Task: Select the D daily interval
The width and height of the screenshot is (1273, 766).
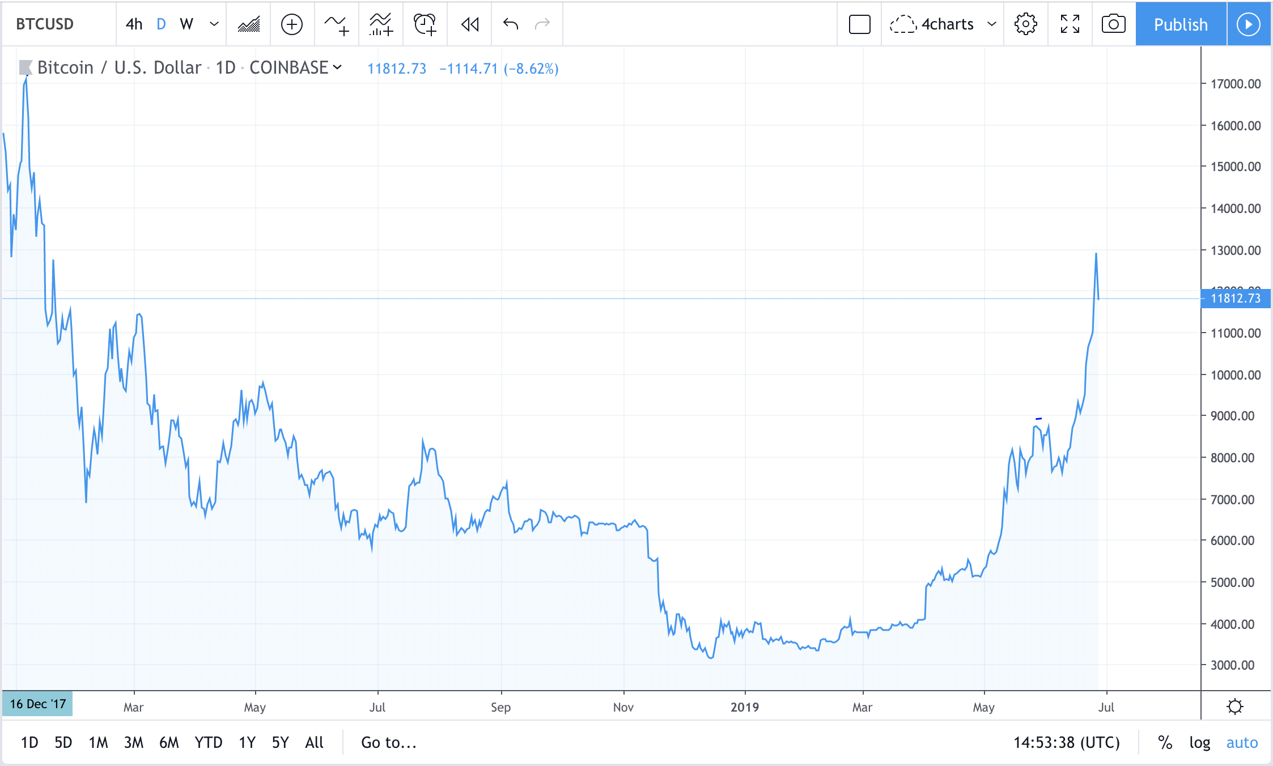Action: [x=161, y=24]
